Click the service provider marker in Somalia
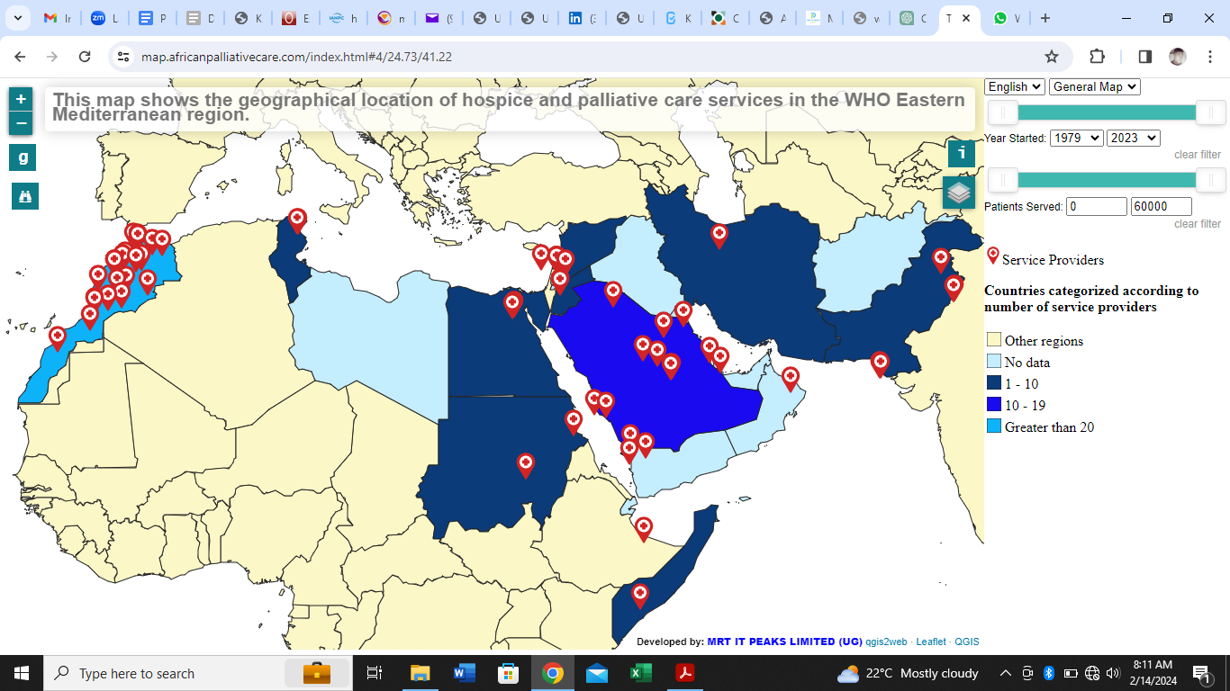 coord(641,593)
